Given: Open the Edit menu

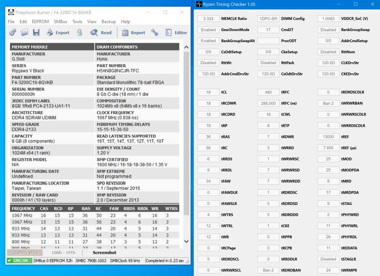Looking at the screenshot, I should click(23, 21).
